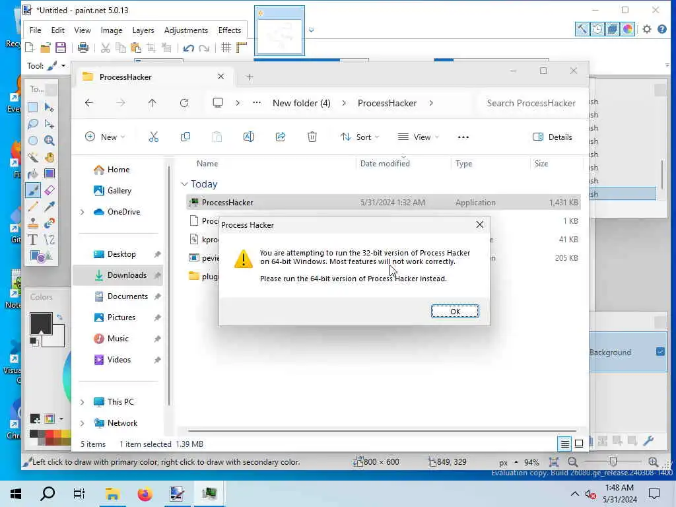Screen dimensions: 676x507
Task: Select the Lasso Select tool
Action: [x=33, y=124]
